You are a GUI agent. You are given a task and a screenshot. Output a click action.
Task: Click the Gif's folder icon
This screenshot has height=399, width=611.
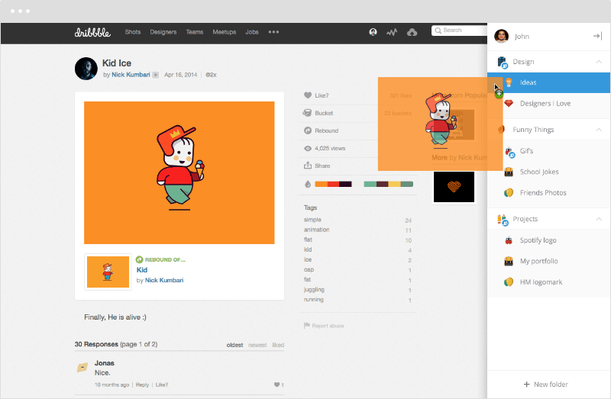tap(509, 151)
